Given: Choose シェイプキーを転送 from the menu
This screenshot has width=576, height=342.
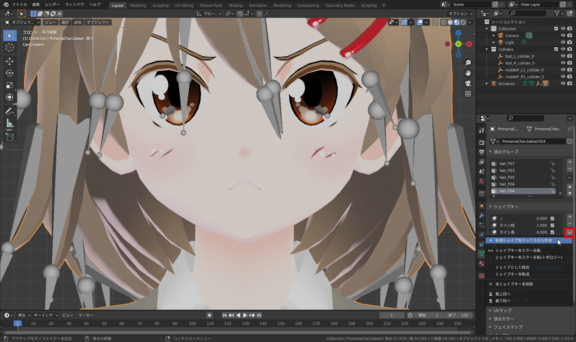Looking at the screenshot, I should coord(529,274).
